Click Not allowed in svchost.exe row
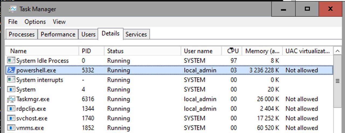This screenshot has width=345, height=133. (302, 119)
